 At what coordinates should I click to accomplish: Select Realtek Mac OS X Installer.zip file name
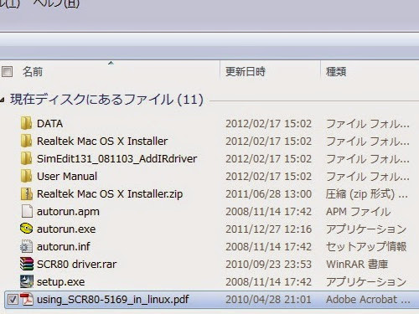(x=110, y=193)
